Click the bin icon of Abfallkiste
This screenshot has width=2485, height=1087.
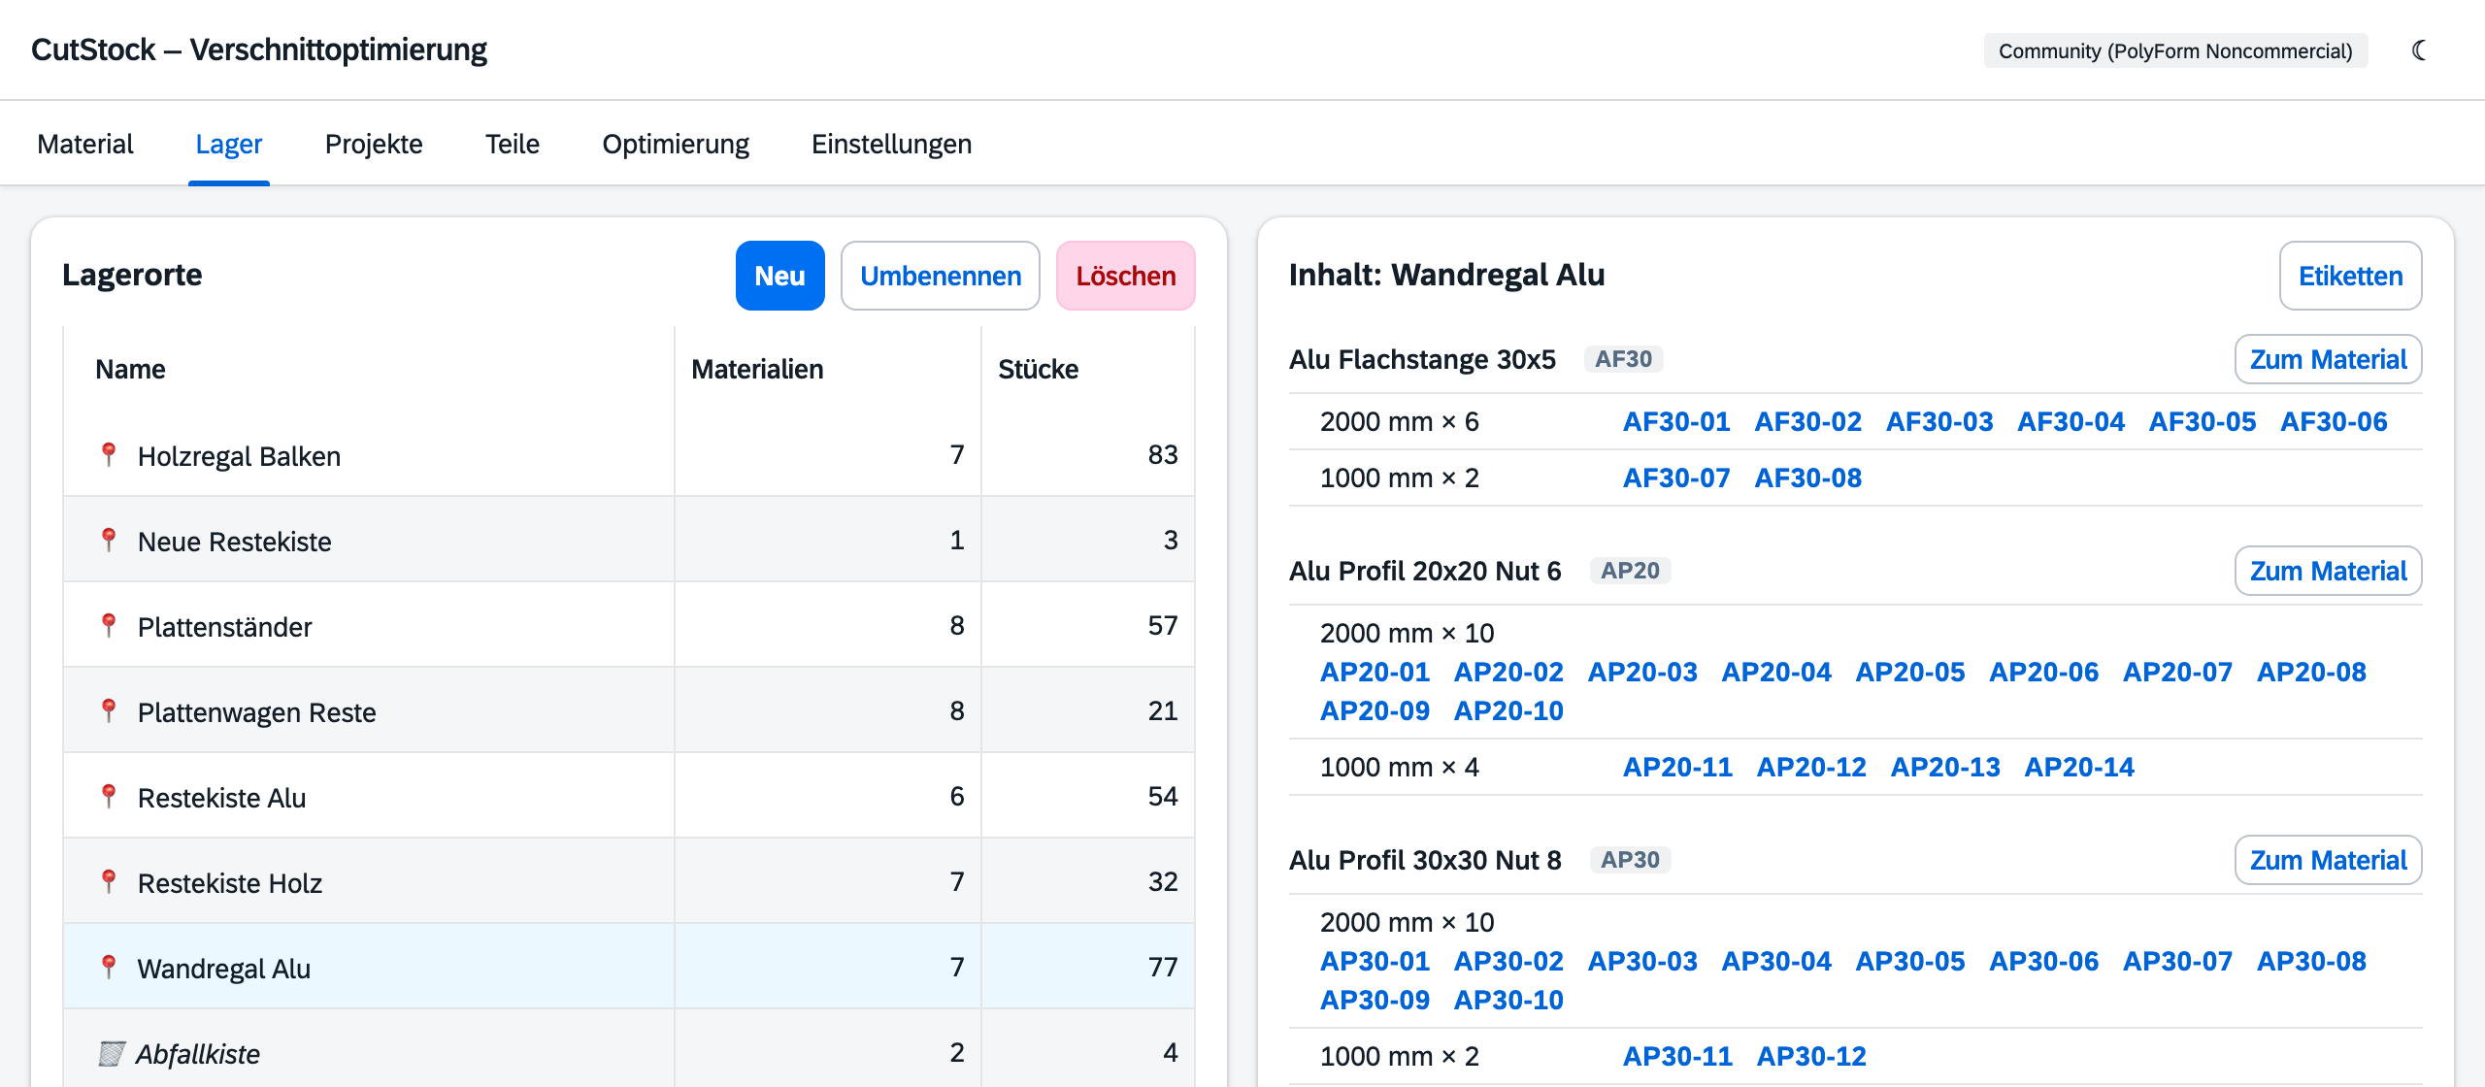112,1053
